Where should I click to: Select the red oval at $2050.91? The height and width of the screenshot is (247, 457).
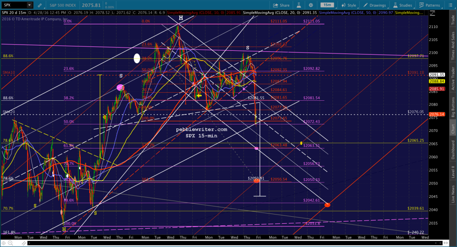click(257, 181)
